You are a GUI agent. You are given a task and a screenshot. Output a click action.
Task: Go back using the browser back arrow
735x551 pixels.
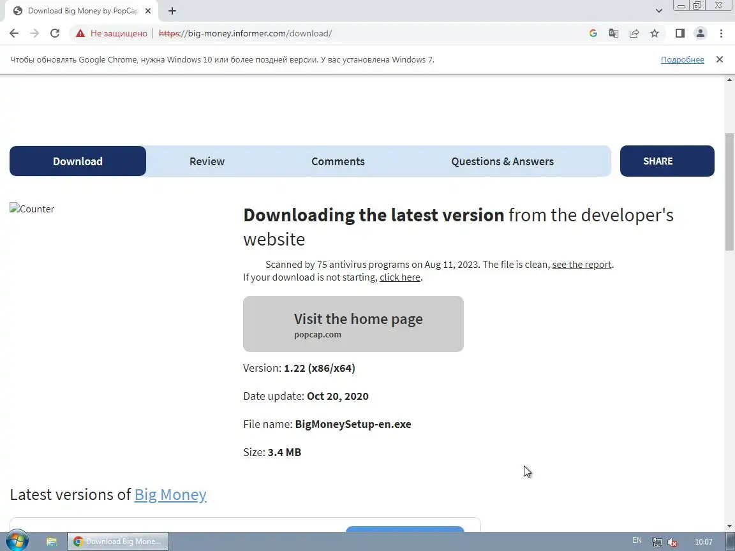pyautogui.click(x=14, y=33)
